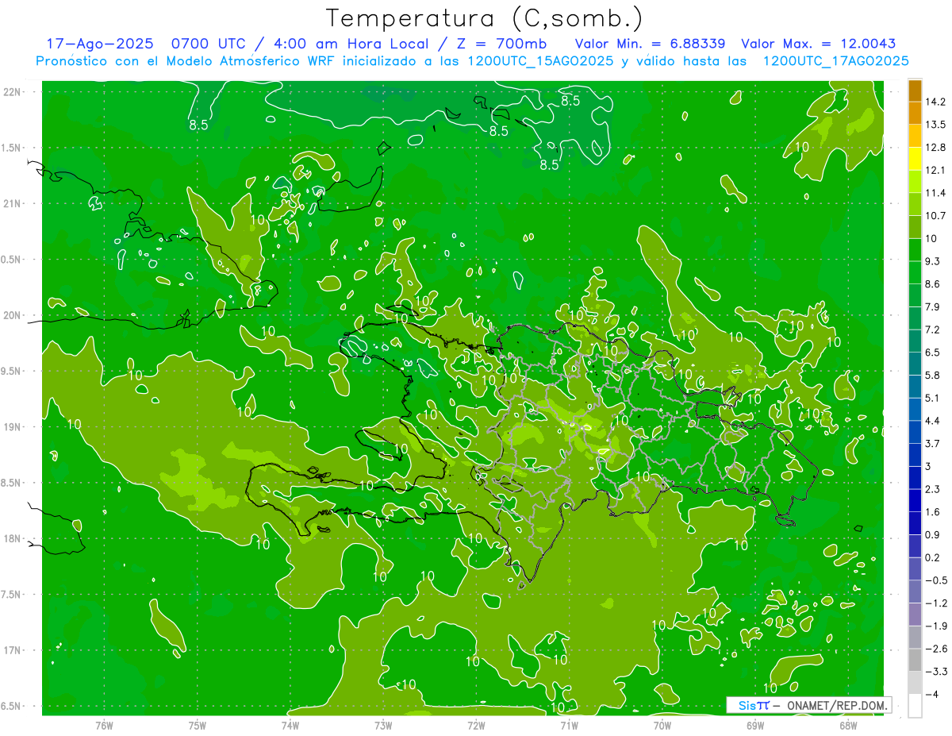Click the 'Z = 700mb' level label
Image resolution: width=952 pixels, height=736 pixels.
[501, 43]
